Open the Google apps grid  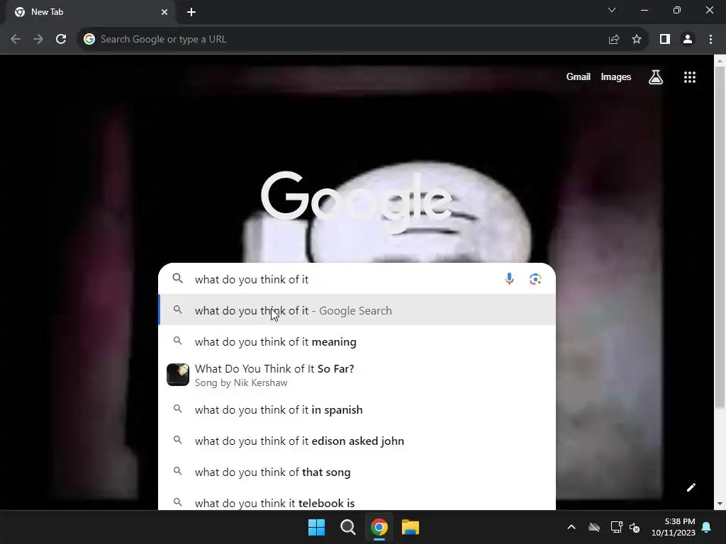(690, 77)
